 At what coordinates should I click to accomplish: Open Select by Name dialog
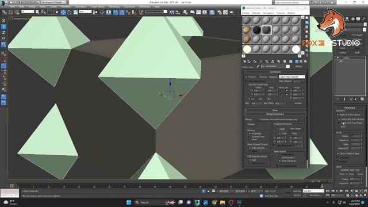tap(44, 12)
